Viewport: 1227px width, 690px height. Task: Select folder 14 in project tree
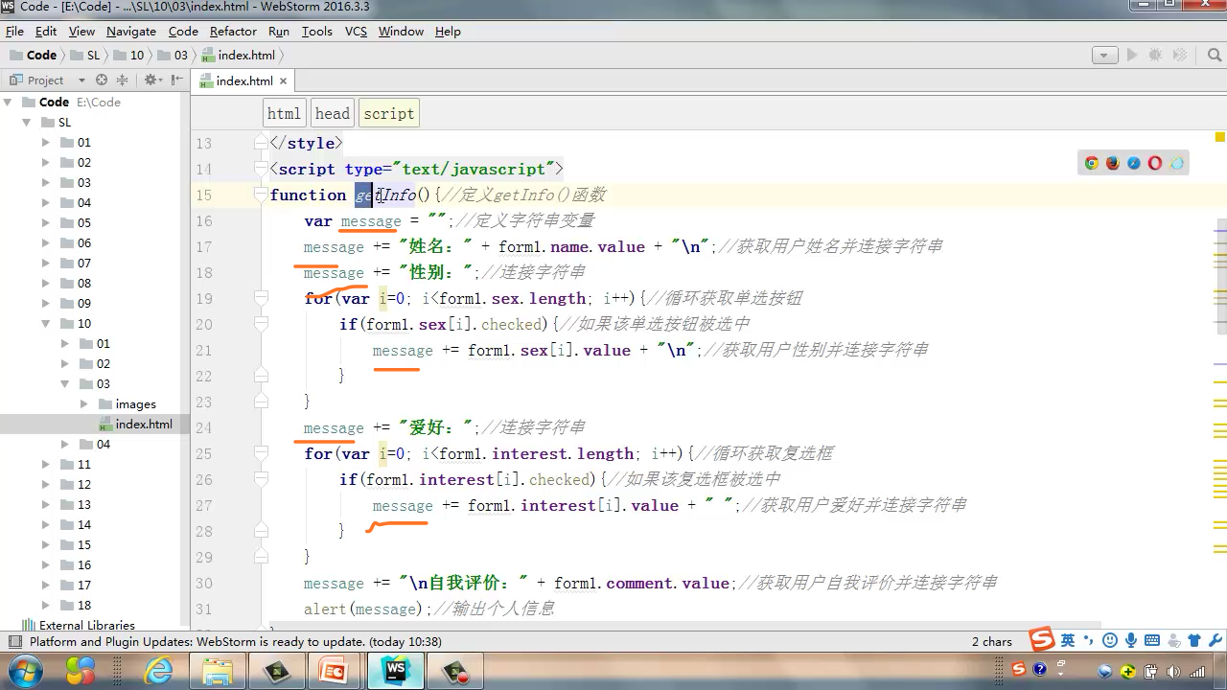click(76, 524)
